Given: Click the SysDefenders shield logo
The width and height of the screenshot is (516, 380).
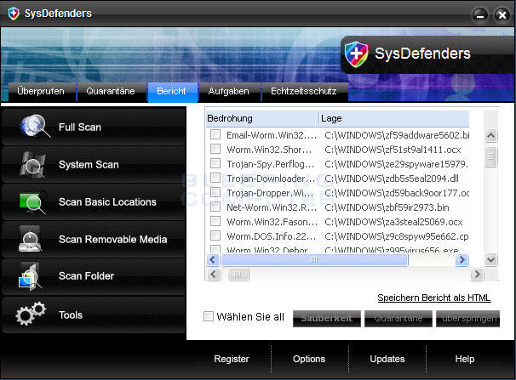Looking at the screenshot, I should point(356,54).
